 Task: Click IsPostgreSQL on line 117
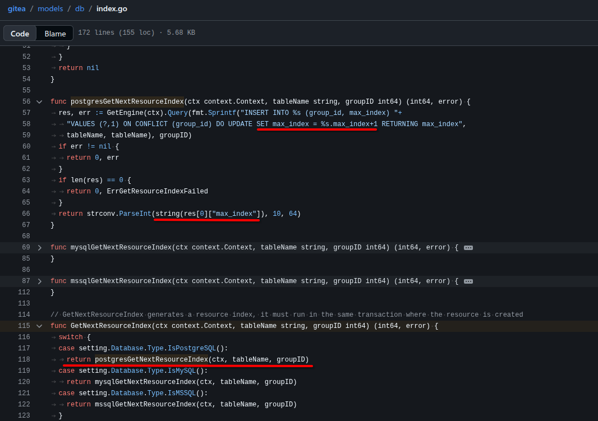192,348
